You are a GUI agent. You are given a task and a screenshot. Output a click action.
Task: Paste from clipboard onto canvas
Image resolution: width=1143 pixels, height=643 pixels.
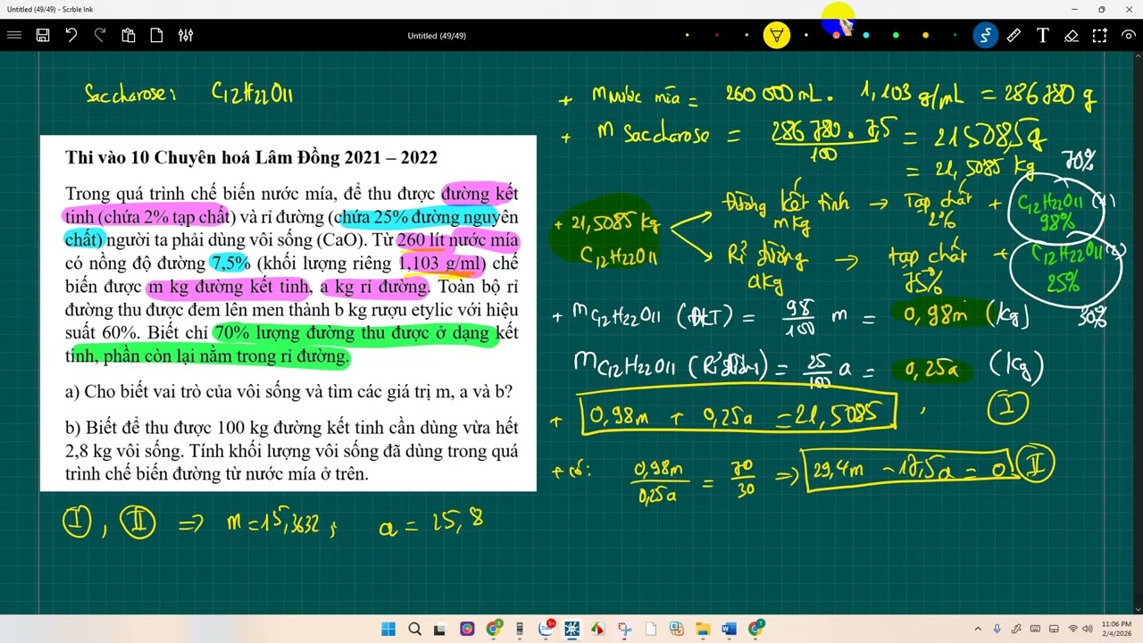coord(129,36)
